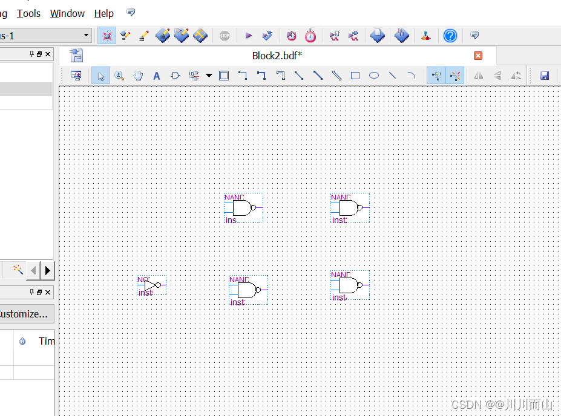Viewport: 561px width, 416px height.
Task: Click the feedback speech bubble after Help icon
Action: [474, 35]
